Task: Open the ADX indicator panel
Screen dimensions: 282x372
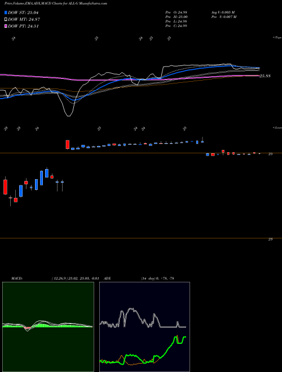Action: pyautogui.click(x=144, y=327)
